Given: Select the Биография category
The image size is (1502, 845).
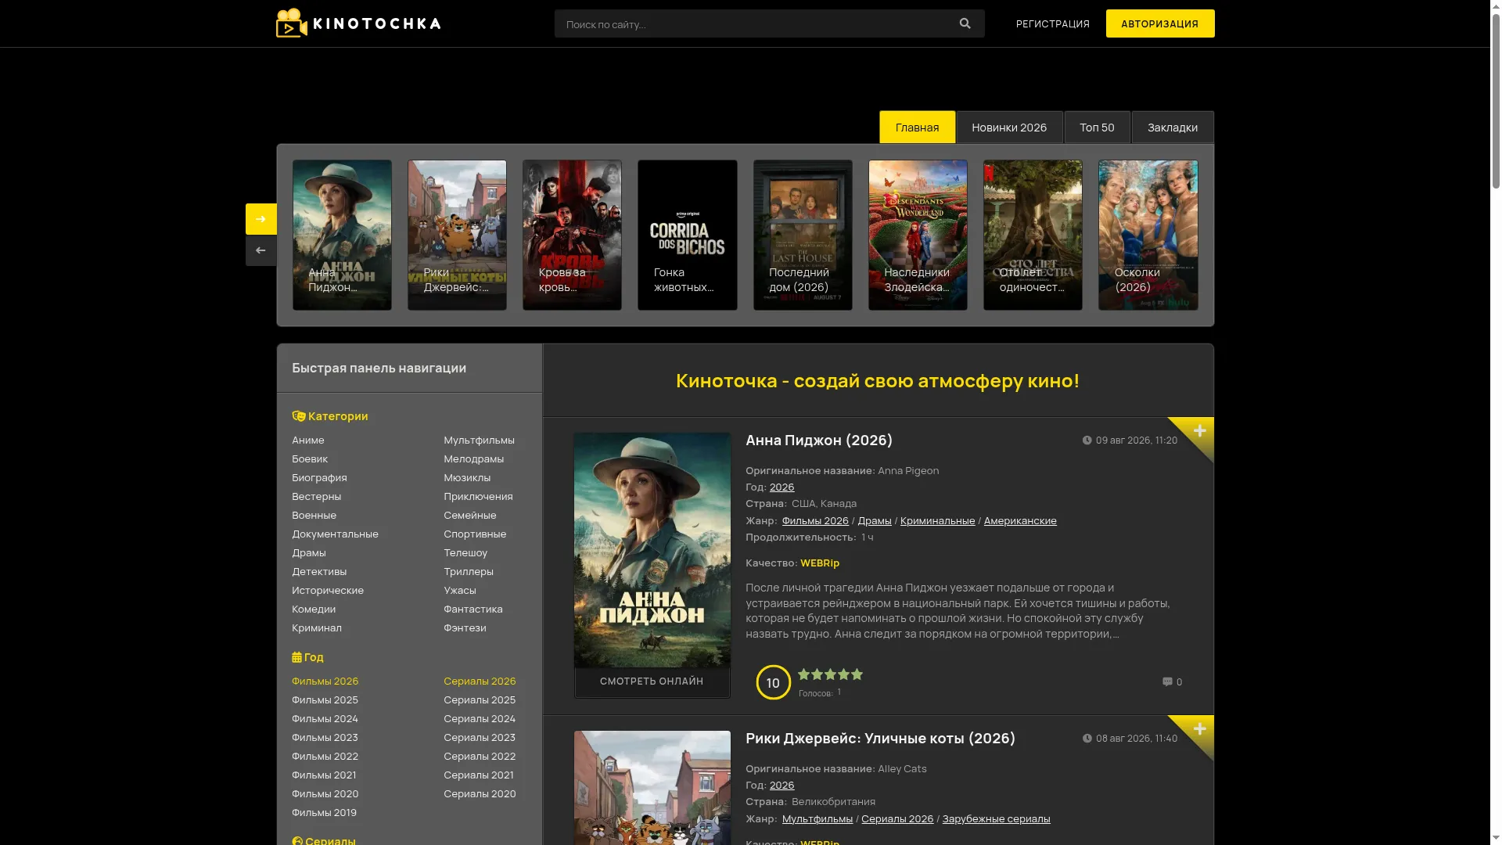Looking at the screenshot, I should pyautogui.click(x=319, y=477).
